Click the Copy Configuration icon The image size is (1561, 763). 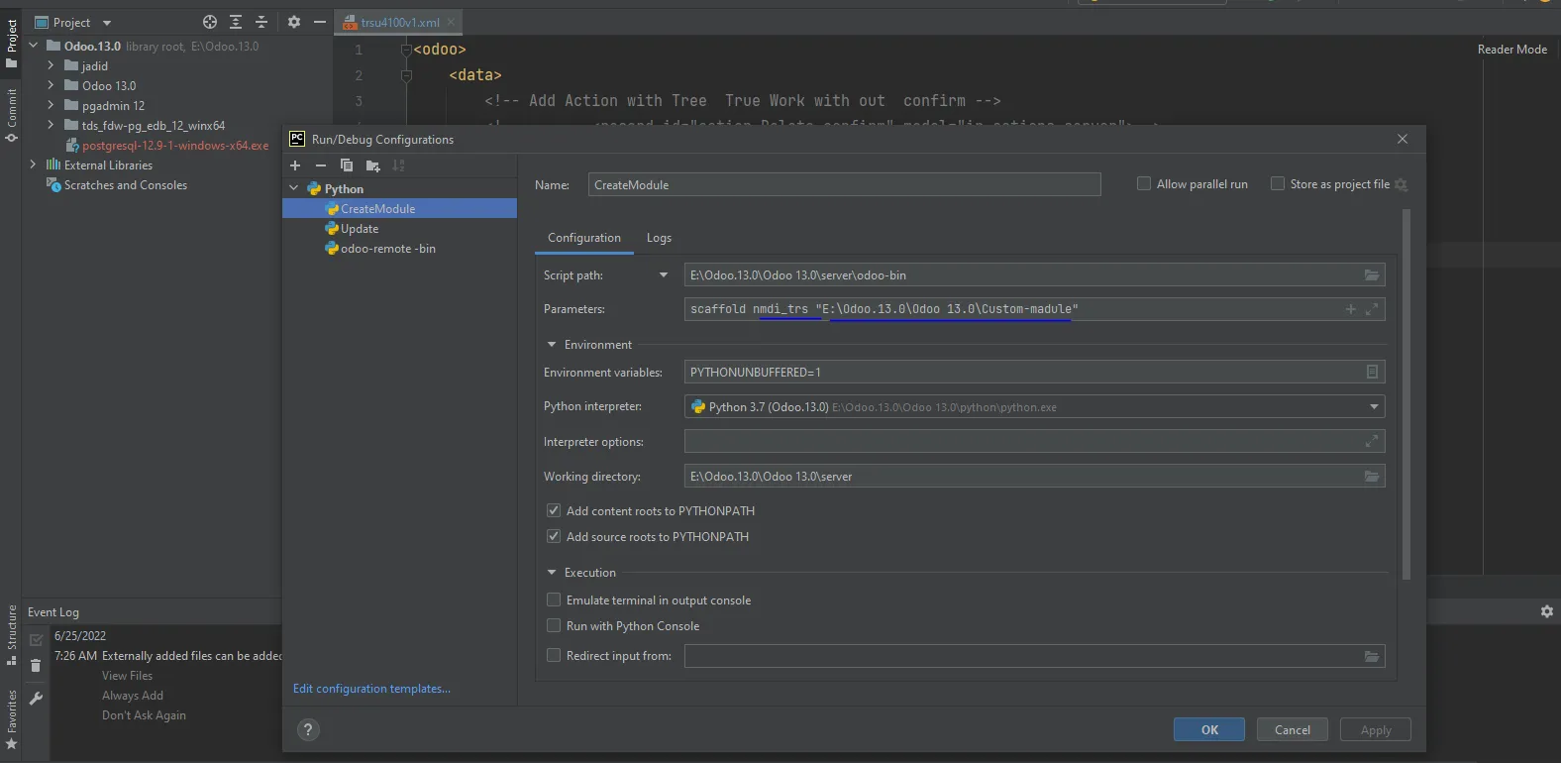(x=347, y=165)
